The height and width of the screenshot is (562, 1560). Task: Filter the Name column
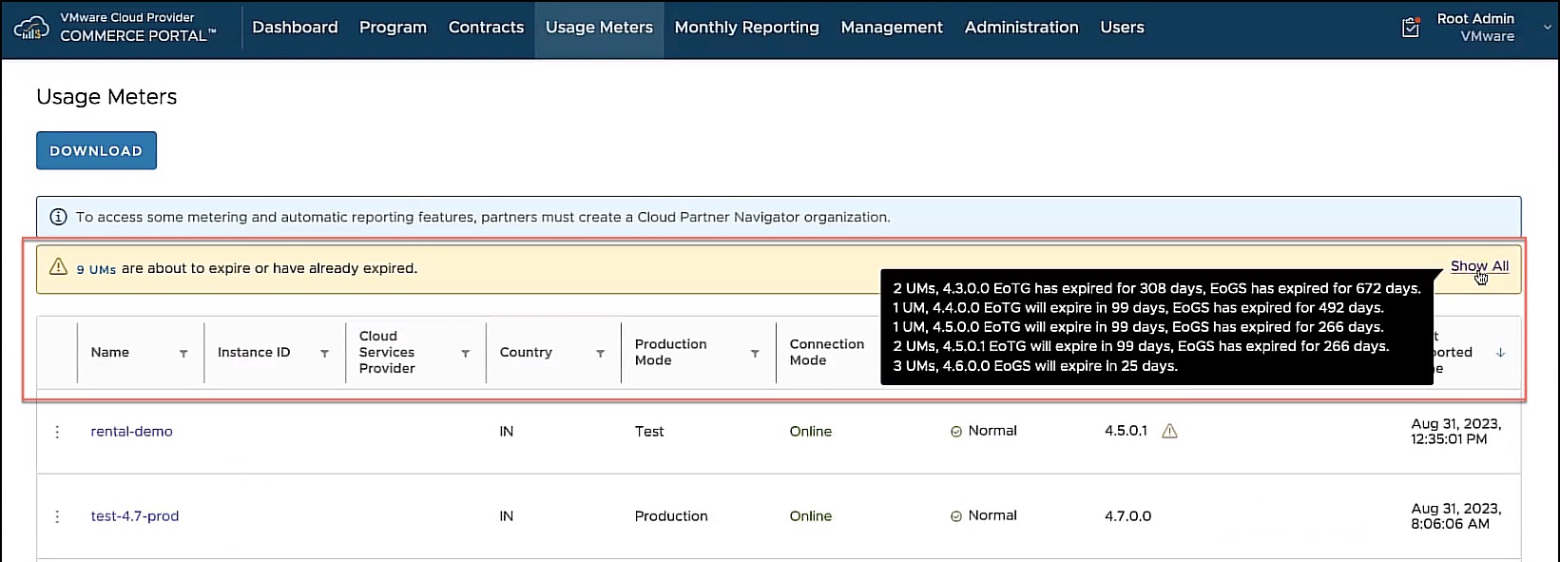pos(183,353)
